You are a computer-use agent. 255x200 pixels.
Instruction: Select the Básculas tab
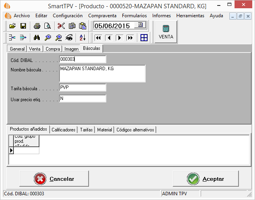pyautogui.click(x=92, y=48)
